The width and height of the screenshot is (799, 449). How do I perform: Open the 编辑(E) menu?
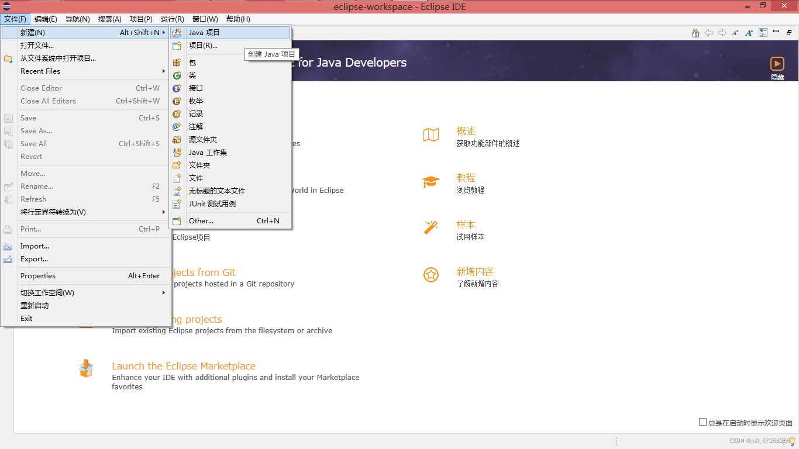(46, 19)
